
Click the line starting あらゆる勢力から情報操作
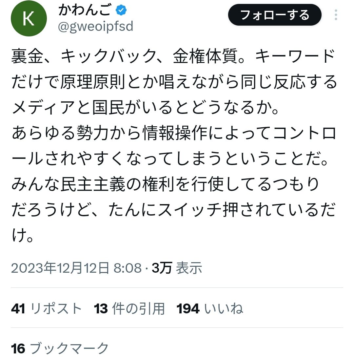point(174,133)
